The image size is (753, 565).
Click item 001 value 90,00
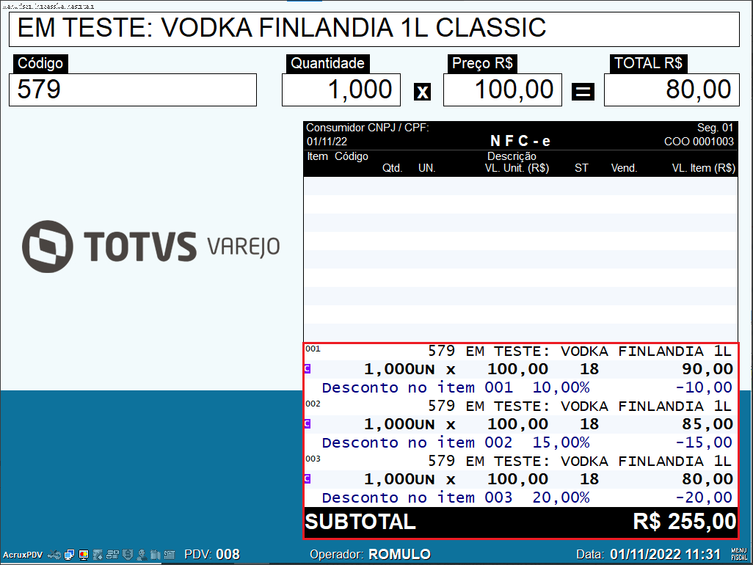(x=707, y=368)
